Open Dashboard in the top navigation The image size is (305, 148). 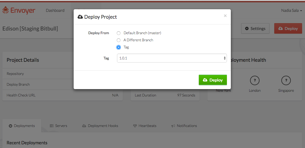[55, 11]
